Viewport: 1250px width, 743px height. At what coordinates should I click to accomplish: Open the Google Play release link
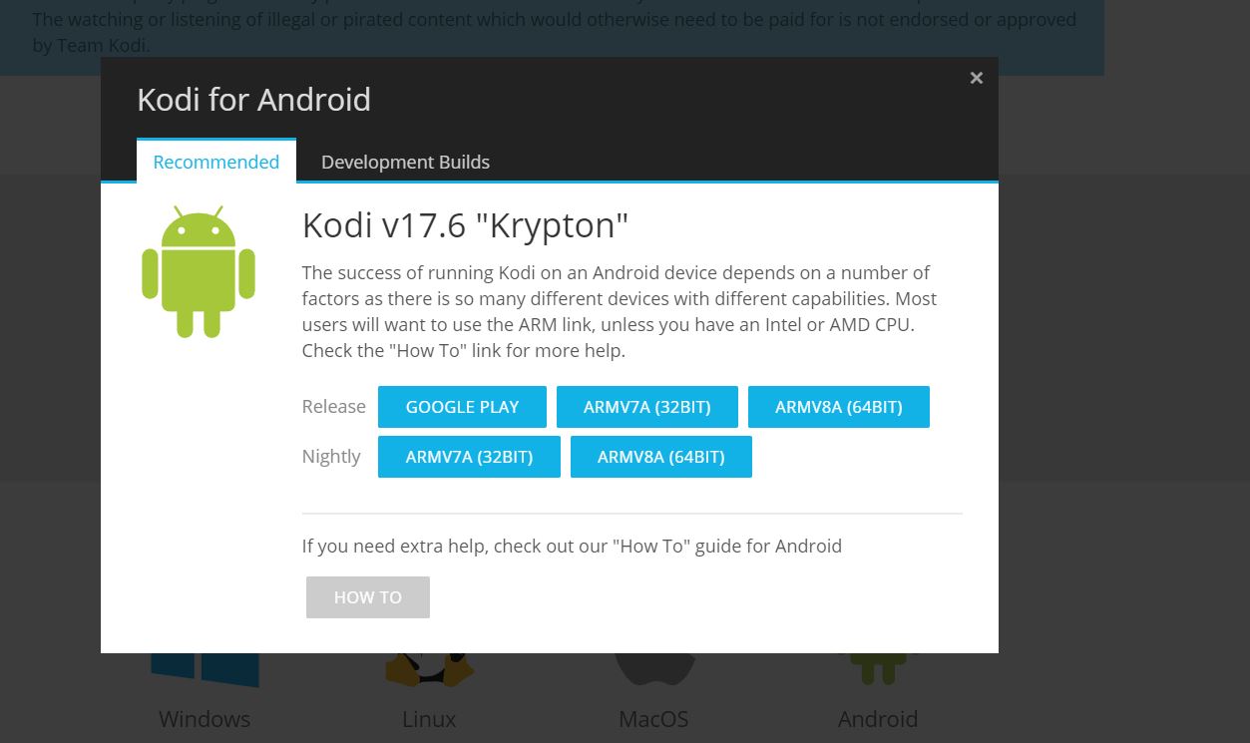(462, 407)
